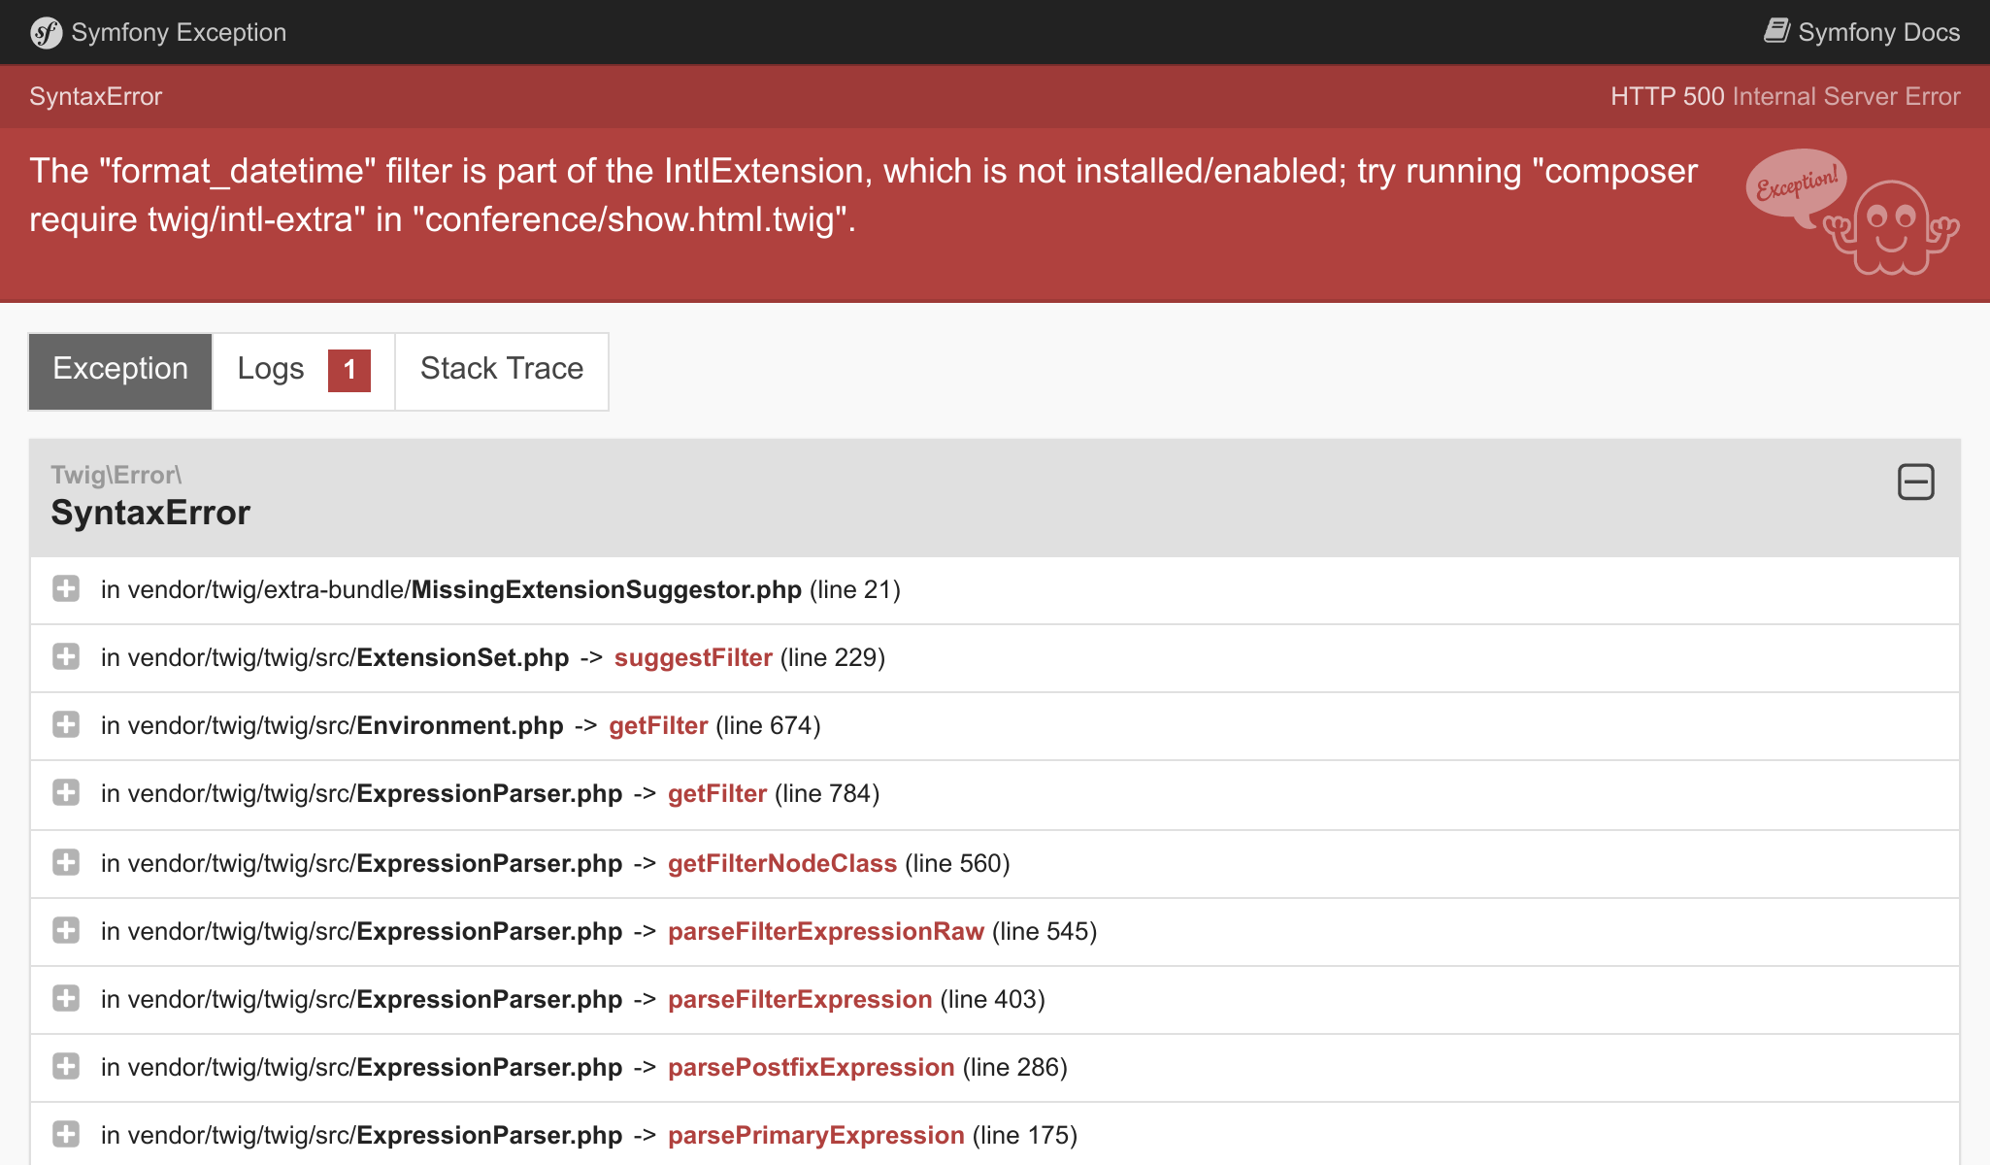Expand the MissingExtensionSuggestor.php stack frame
The width and height of the screenshot is (1990, 1165).
[66, 588]
